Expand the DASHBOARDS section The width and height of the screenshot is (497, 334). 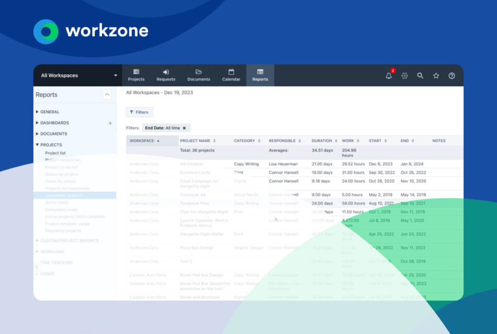52,123
